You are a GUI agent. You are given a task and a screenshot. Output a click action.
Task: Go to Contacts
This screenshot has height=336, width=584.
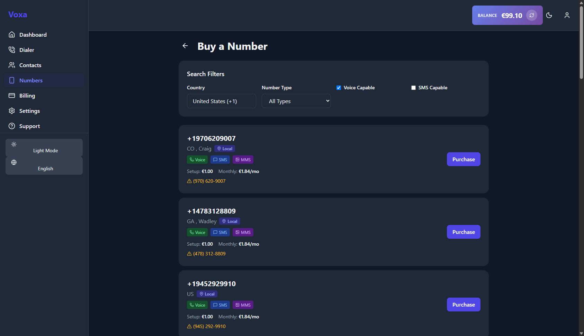tap(44, 65)
